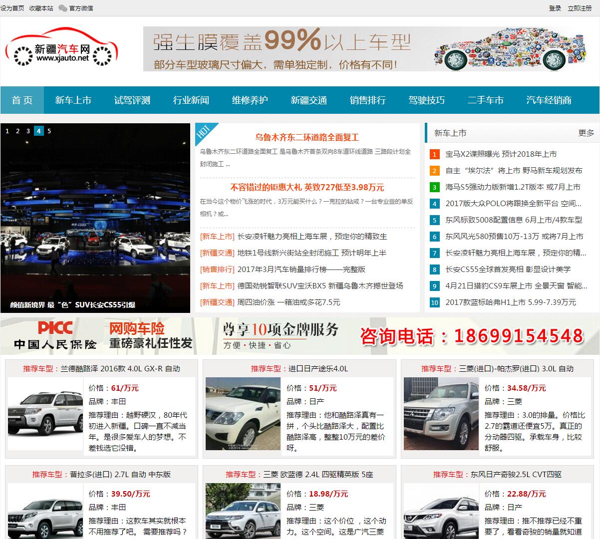Click 更多 in 新车上市 sidebar
600x539 pixels.
[x=586, y=133]
